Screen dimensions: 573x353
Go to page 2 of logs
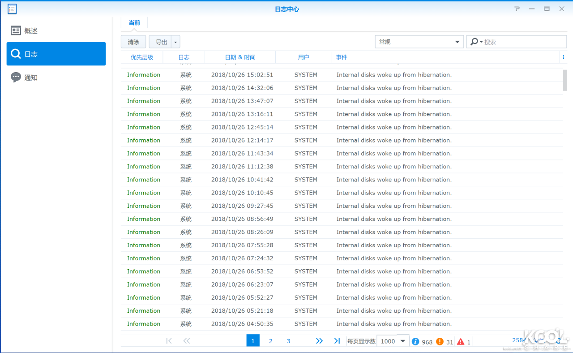271,341
